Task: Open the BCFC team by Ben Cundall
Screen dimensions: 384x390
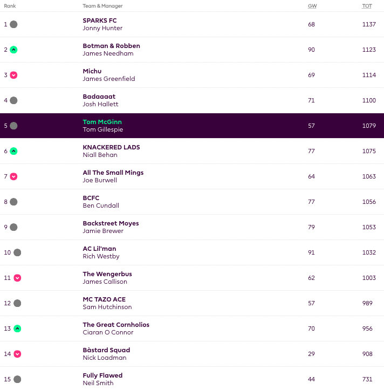Action: point(91,198)
